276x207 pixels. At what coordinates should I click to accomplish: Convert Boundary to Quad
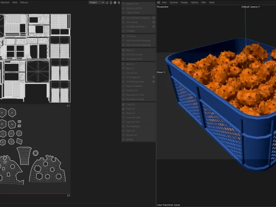pos(139,99)
